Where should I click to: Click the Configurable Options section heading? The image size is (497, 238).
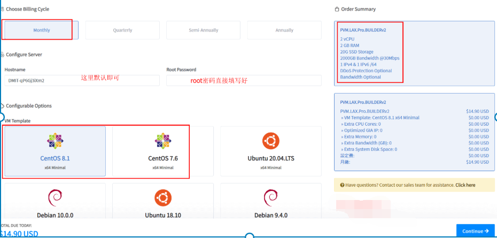[x=28, y=106]
